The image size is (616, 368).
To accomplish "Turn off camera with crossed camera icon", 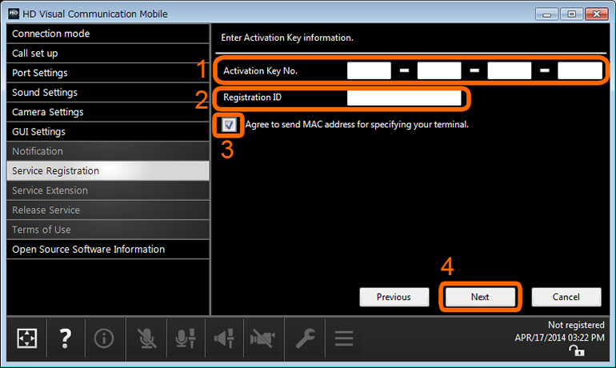I will pos(262,338).
